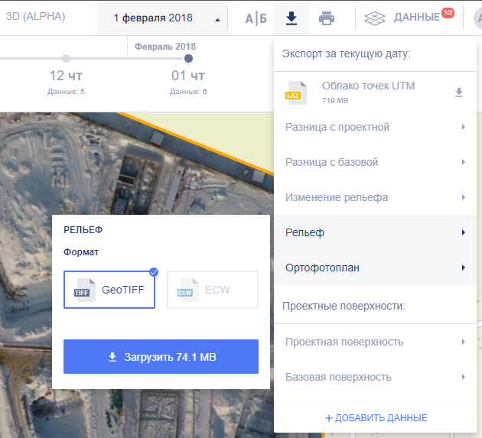Expand Изменение рельефа submenu
This screenshot has width=482, height=438.
[x=376, y=197]
